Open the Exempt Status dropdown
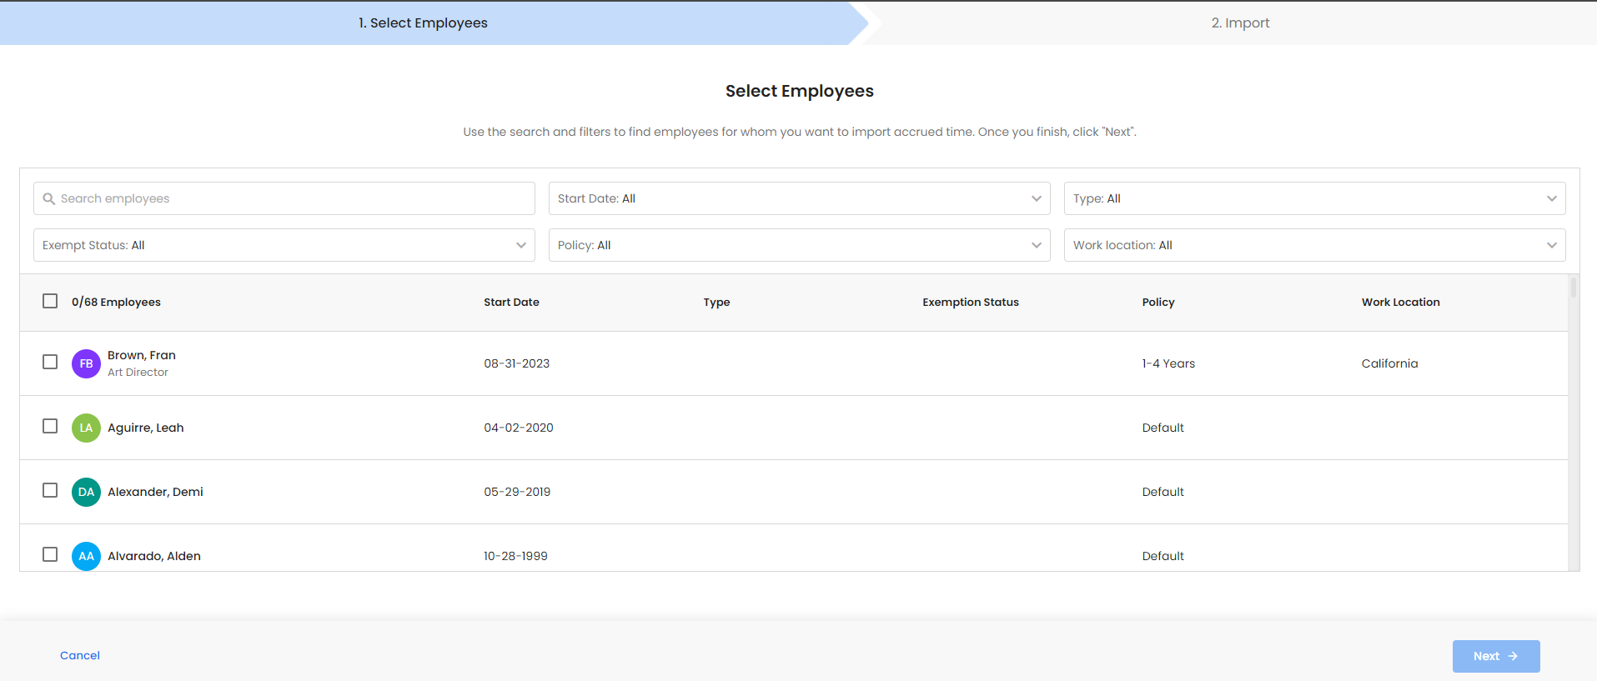 pyautogui.click(x=284, y=245)
